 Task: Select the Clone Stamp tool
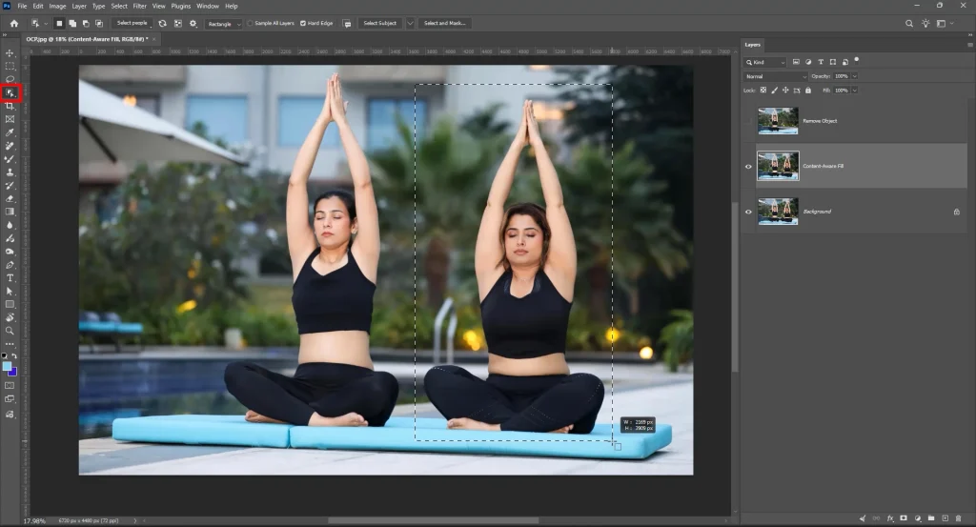[10, 172]
